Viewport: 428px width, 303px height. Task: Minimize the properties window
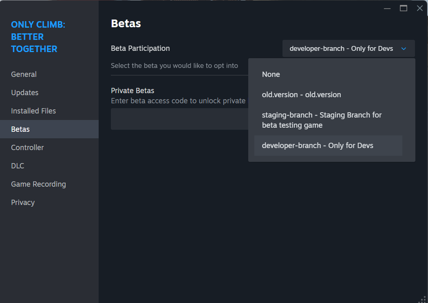(387, 9)
